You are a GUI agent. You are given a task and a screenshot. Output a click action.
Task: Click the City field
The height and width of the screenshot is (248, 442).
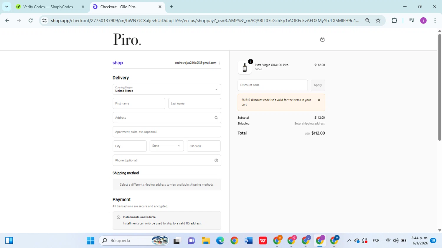[x=130, y=146]
